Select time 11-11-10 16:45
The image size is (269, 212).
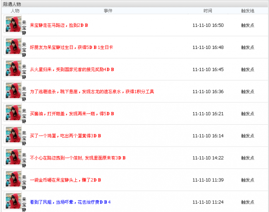pyautogui.click(x=208, y=70)
